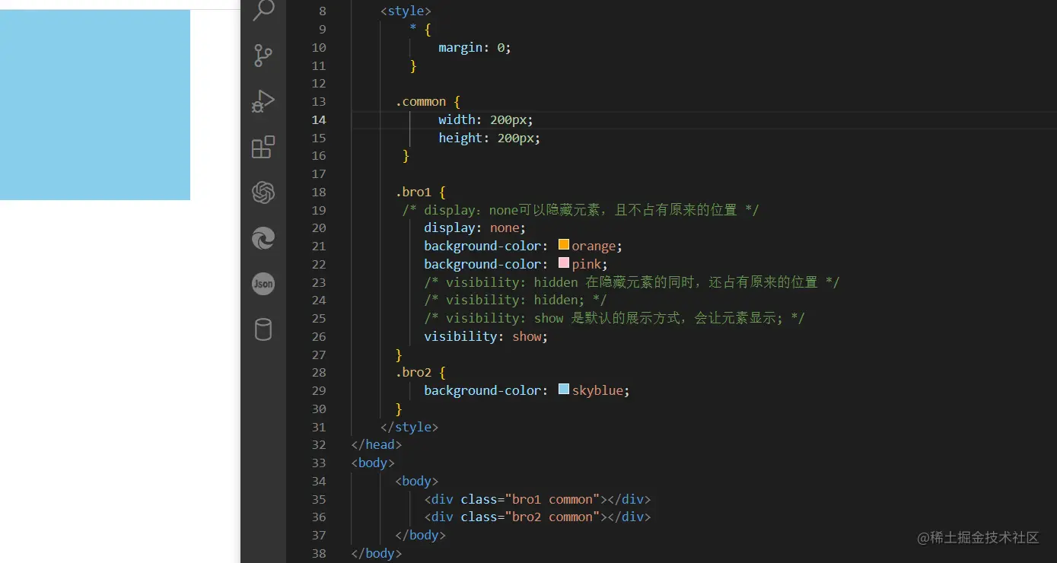1057x563 pixels.
Task: Click the "visibility: show;" declaration on line 26
Action: tap(486, 337)
